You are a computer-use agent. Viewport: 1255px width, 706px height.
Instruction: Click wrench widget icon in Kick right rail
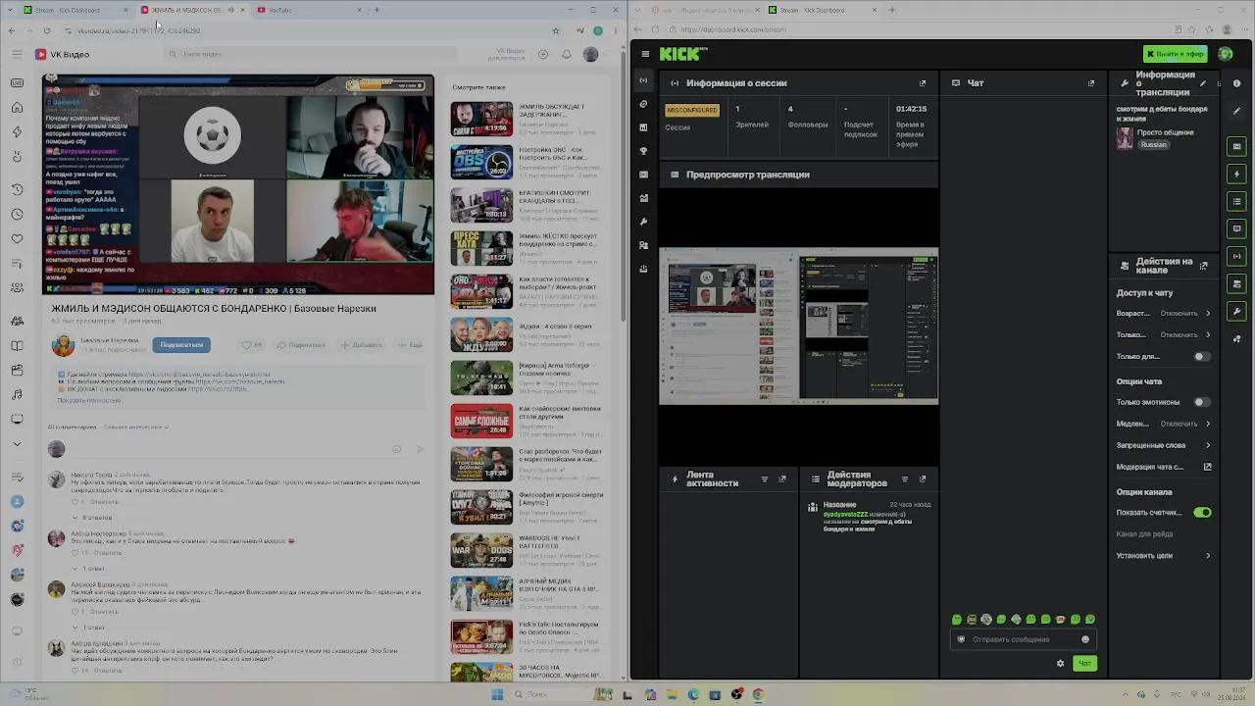click(x=1237, y=312)
